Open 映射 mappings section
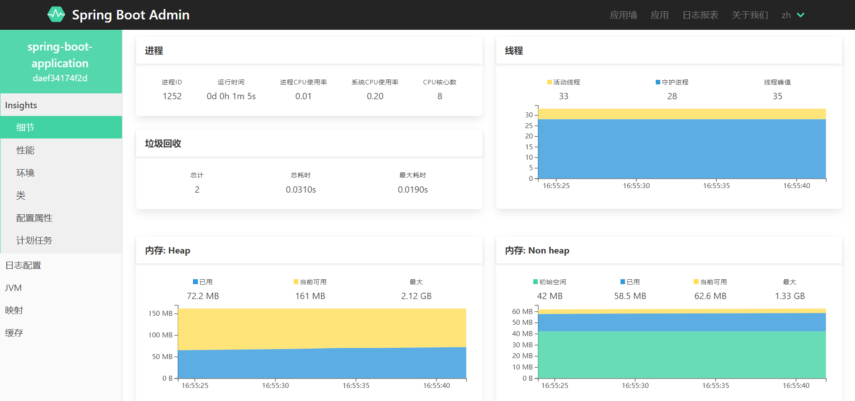855x401 pixels. [61, 310]
